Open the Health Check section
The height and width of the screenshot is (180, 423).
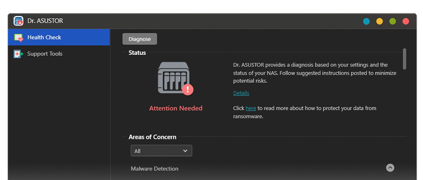point(59,37)
